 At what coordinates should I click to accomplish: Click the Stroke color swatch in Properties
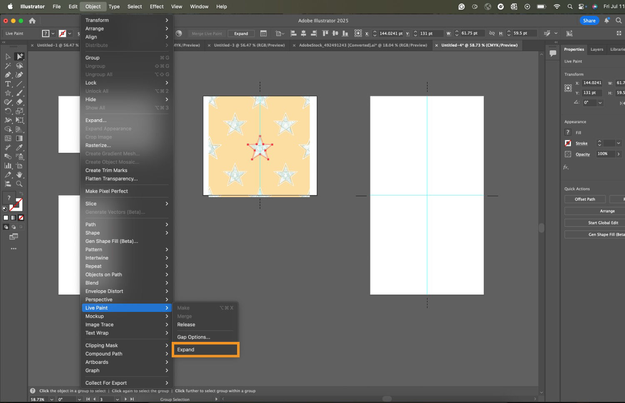click(568, 143)
